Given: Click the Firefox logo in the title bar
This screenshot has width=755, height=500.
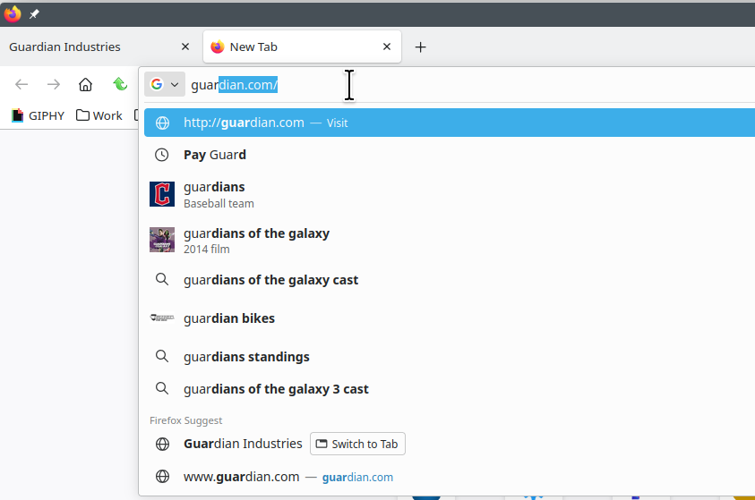Looking at the screenshot, I should [x=13, y=14].
